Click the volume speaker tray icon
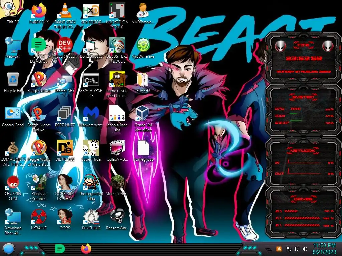This screenshot has width=342, height=256. (x=305, y=249)
